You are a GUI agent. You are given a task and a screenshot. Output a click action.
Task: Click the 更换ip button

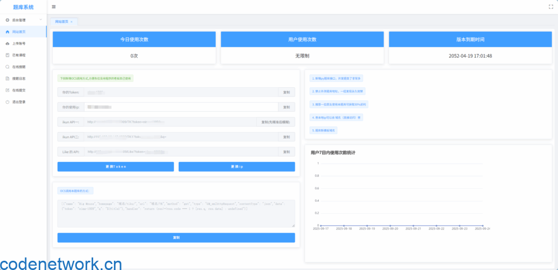click(x=236, y=166)
